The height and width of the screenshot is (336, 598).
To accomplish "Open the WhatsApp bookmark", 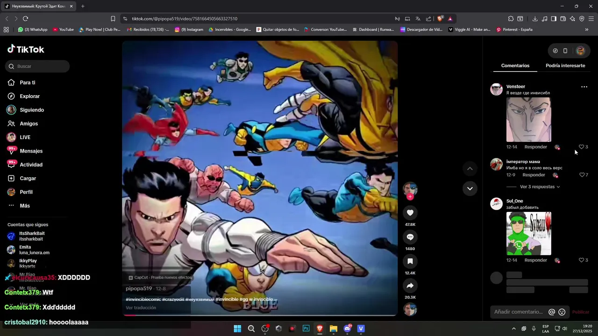I will coord(33,29).
